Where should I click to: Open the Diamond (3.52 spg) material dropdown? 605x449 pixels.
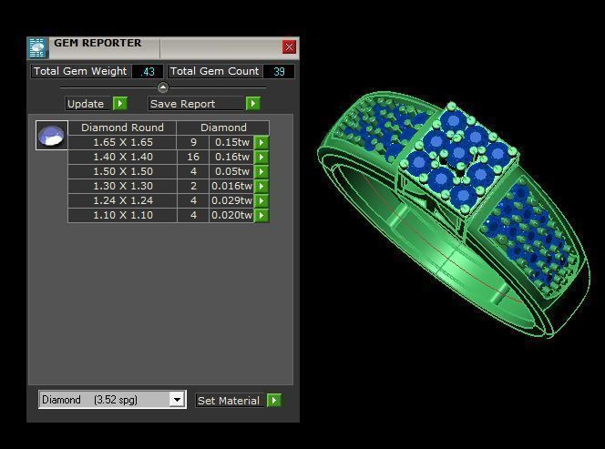click(x=177, y=399)
